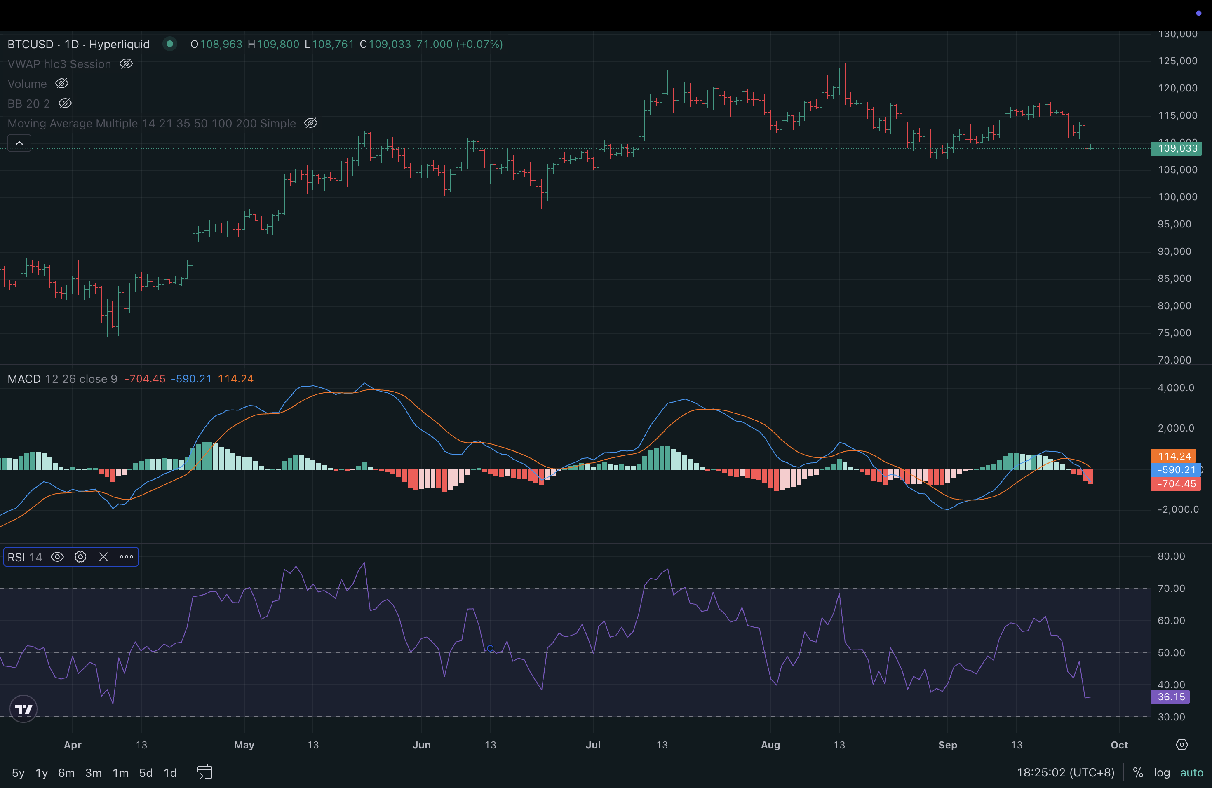Click the green market status dot
This screenshot has height=788, width=1212.
170,44
